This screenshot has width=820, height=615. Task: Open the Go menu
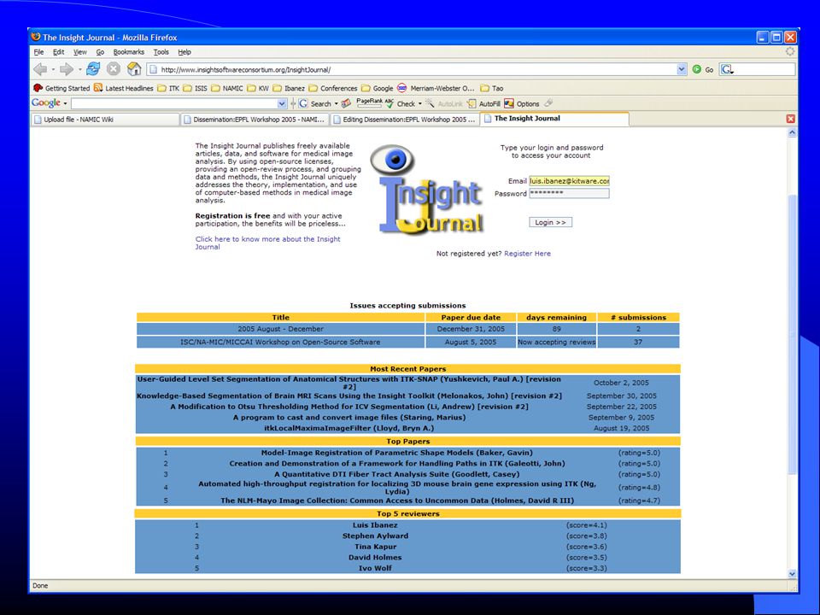100,52
